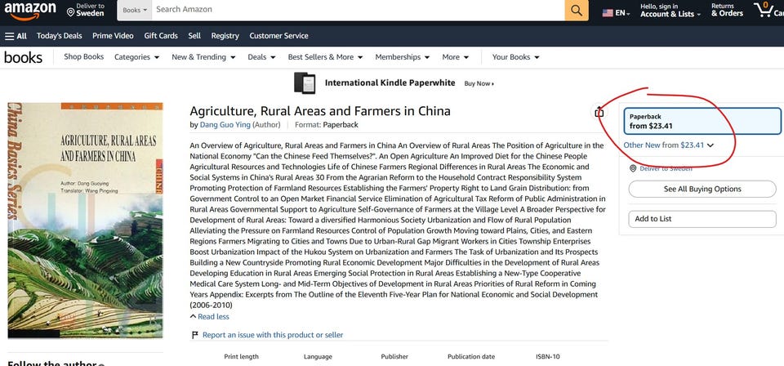Click the Print length label
This screenshot has height=366, width=784.
(x=242, y=357)
